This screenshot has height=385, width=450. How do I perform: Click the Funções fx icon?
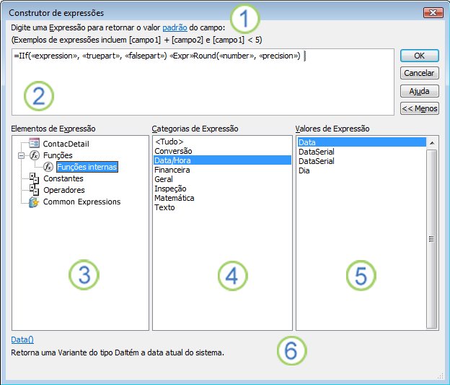pos(35,155)
